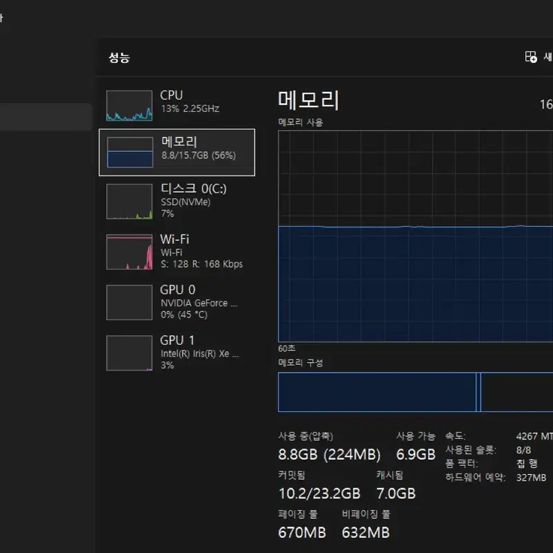
Task: Click the 사용된 슬롯: label
Action: coord(471,450)
